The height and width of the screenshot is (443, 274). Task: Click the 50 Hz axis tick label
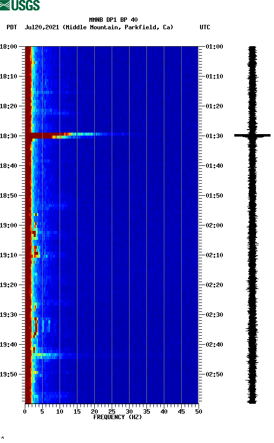[199, 412]
